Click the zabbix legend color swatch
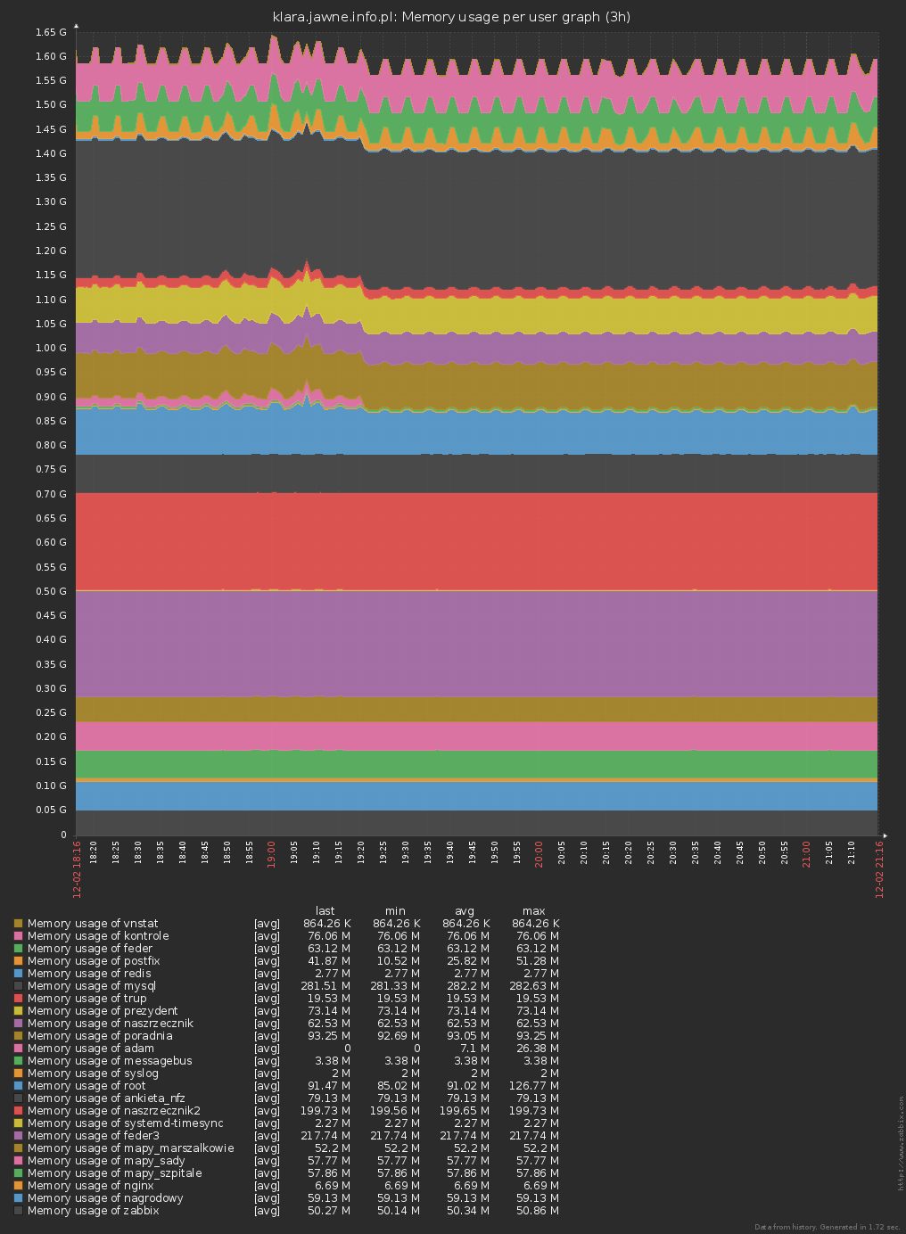Image resolution: width=906 pixels, height=1234 pixels. point(18,1211)
